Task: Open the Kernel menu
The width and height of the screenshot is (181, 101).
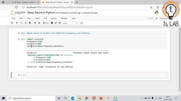Action: (x=54, y=18)
